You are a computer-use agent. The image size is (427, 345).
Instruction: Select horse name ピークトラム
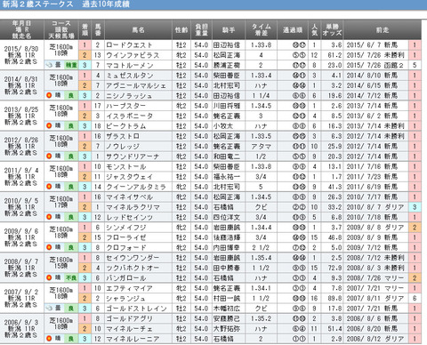click(x=126, y=126)
